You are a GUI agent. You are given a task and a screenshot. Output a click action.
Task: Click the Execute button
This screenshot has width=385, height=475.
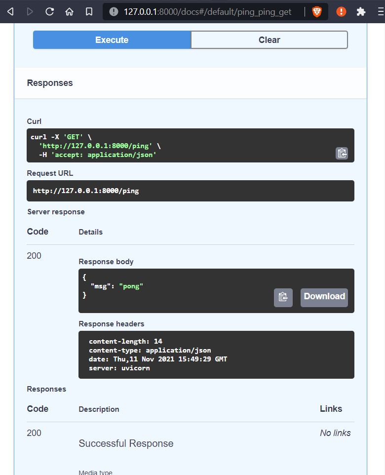112,40
